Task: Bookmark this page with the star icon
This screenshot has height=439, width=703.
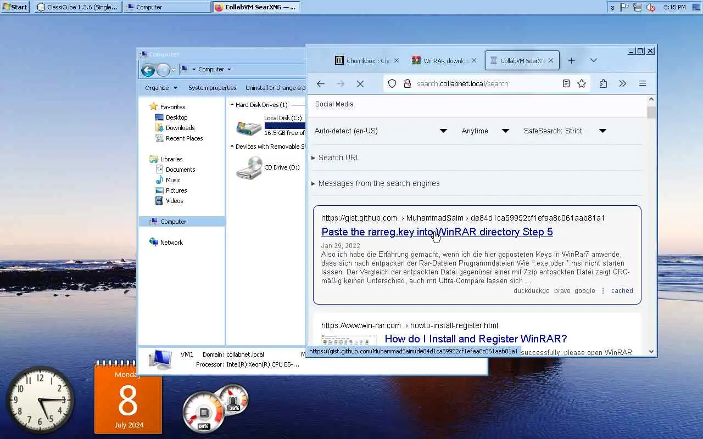Action: click(x=582, y=83)
